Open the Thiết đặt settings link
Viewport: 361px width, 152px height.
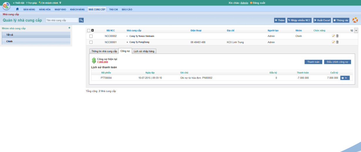(x=19, y=3)
